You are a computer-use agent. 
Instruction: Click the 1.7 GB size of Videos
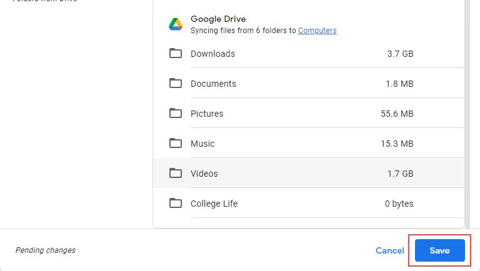pyautogui.click(x=400, y=174)
